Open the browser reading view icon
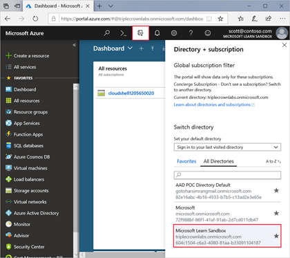 point(209,19)
